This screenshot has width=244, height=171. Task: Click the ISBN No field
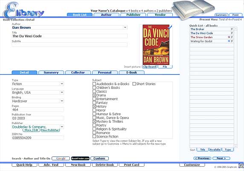38,138
